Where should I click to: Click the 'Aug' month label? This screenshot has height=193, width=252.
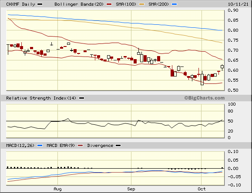click(57, 189)
